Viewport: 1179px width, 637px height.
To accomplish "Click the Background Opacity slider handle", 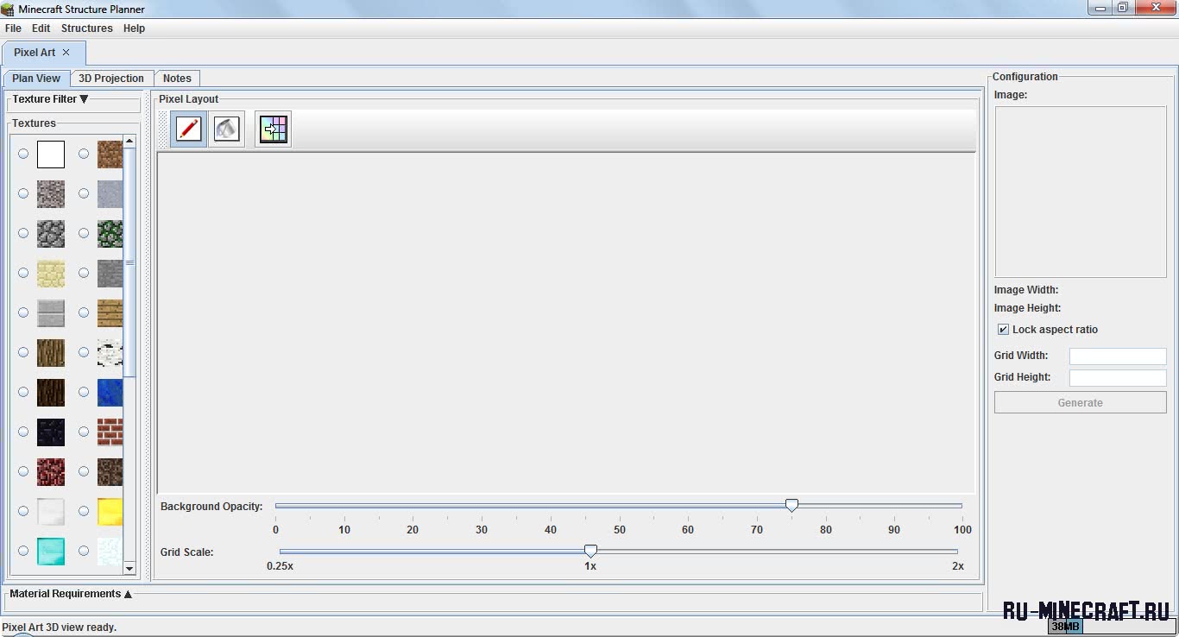I will 791,506.
